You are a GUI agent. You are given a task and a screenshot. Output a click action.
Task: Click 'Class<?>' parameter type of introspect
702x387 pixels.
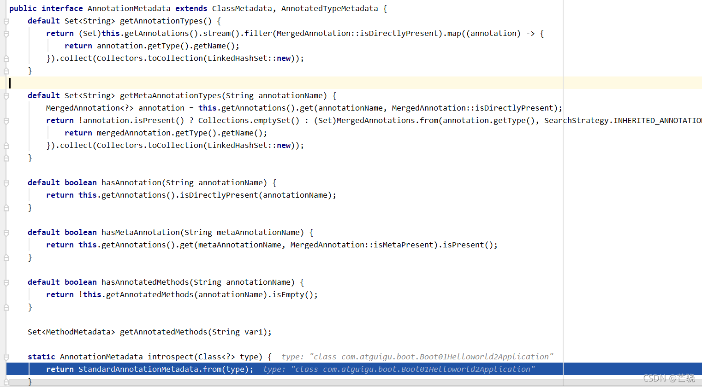pyautogui.click(x=217, y=357)
